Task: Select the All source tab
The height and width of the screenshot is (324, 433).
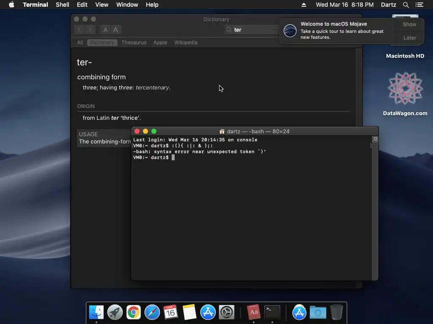Action: [80, 43]
